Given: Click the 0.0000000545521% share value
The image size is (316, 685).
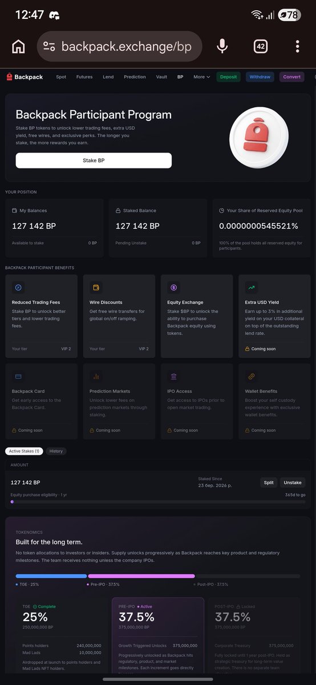Looking at the screenshot, I should tap(258, 226).
